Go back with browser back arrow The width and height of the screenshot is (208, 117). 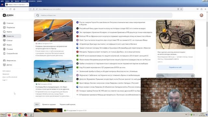[x=3, y=9]
